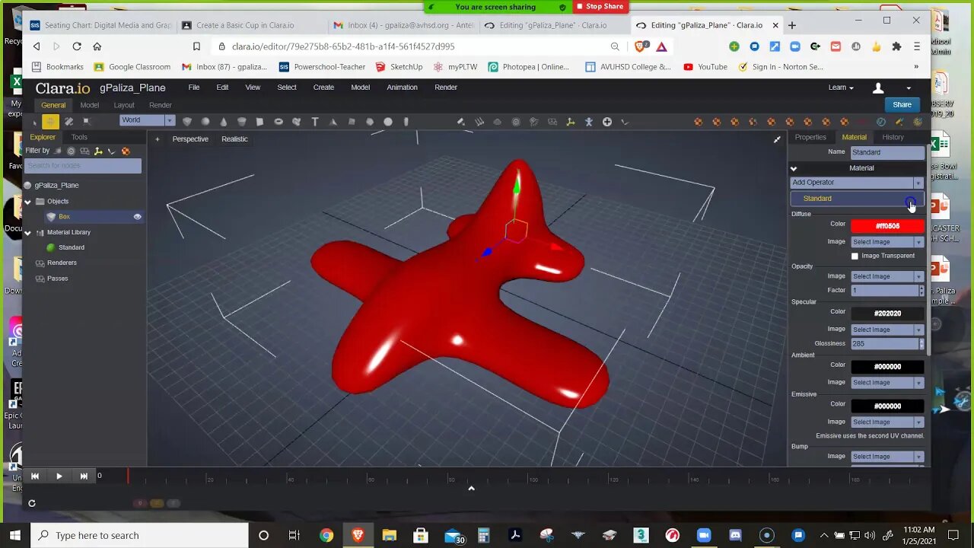The width and height of the screenshot is (974, 548).
Task: Select the Move tool in toolbar
Action: point(50,122)
